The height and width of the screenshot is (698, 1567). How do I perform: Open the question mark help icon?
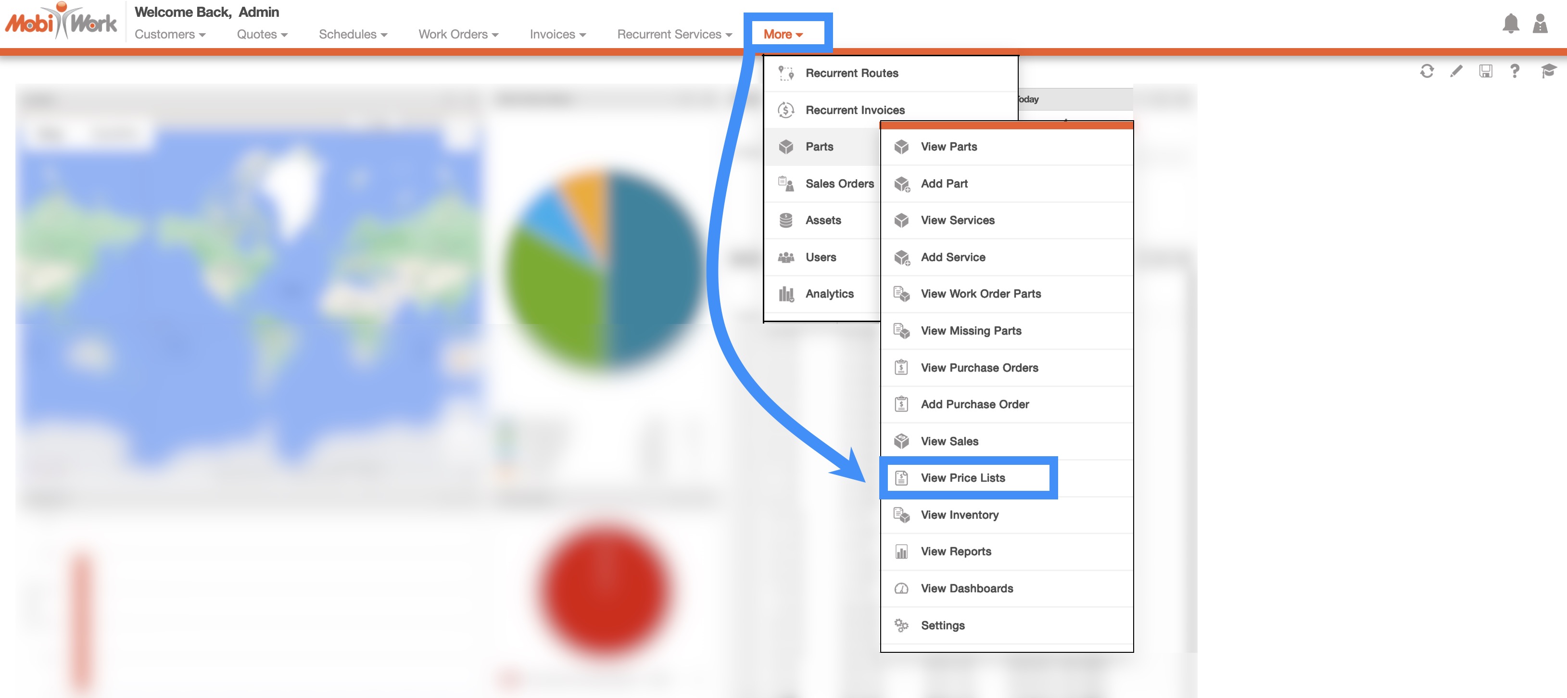(1515, 71)
